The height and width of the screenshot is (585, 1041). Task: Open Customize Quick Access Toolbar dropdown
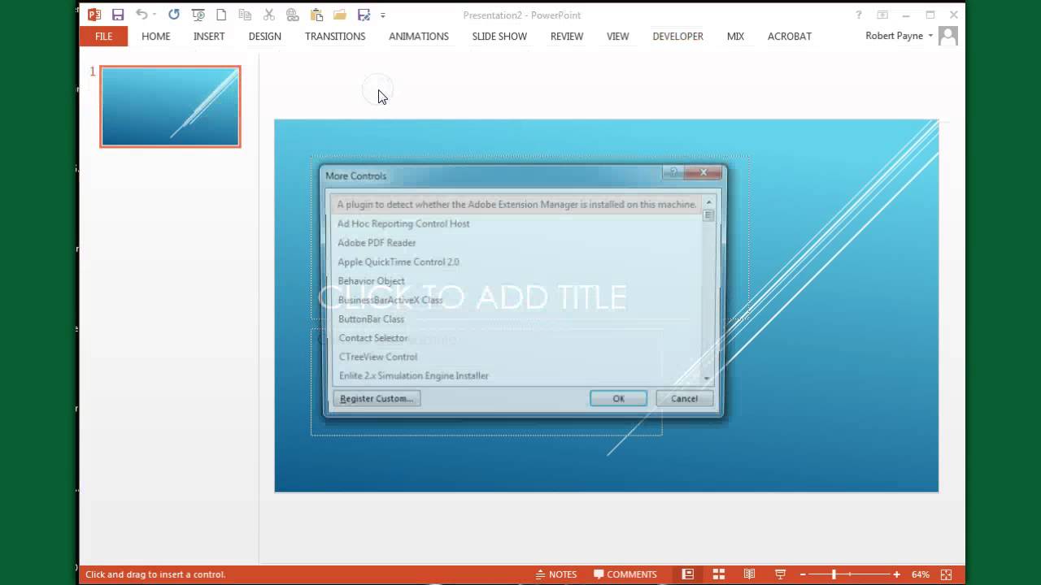tap(382, 15)
